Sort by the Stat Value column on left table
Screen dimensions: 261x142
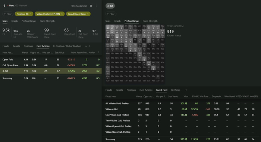click(x=59, y=53)
